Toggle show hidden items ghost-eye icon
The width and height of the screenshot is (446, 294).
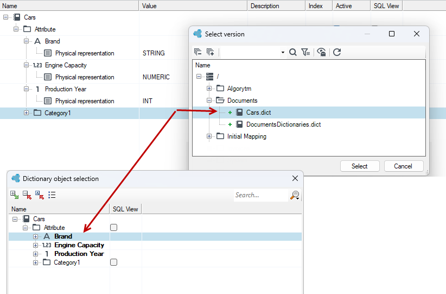tap(321, 52)
